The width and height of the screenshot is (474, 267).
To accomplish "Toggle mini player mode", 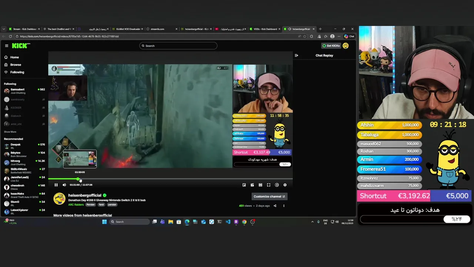I will pos(244,185).
